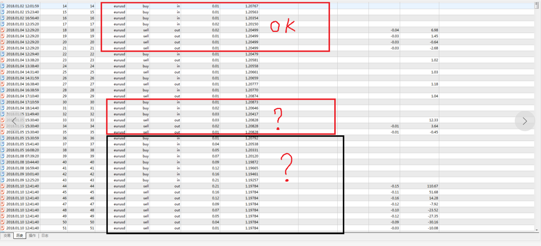Click the buy icon in deal 17 row

tap(3, 24)
